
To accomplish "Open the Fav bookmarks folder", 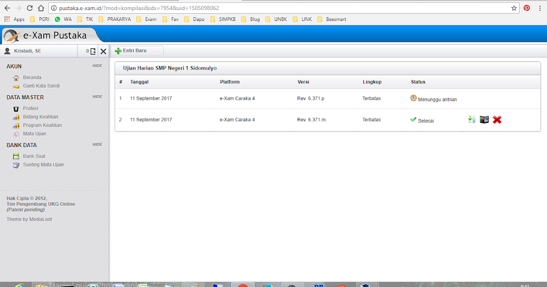I will click(x=170, y=19).
